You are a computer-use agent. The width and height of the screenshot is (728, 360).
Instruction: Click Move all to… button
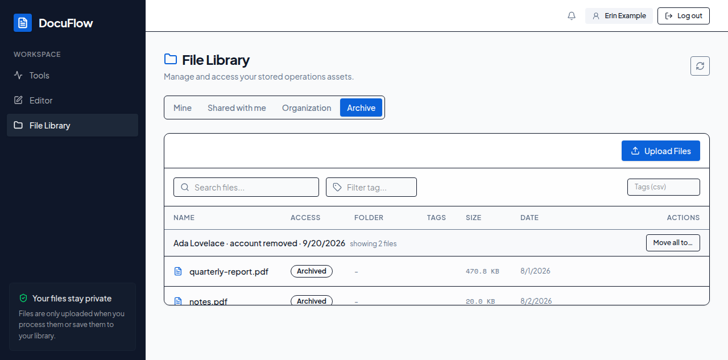(x=673, y=242)
